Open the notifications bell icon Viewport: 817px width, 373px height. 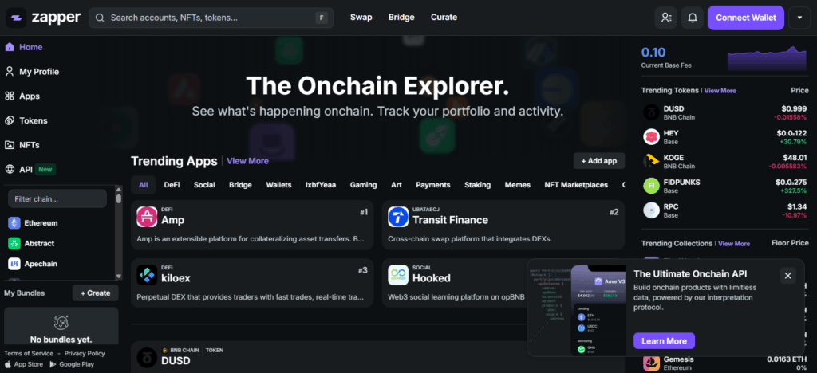pyautogui.click(x=693, y=17)
